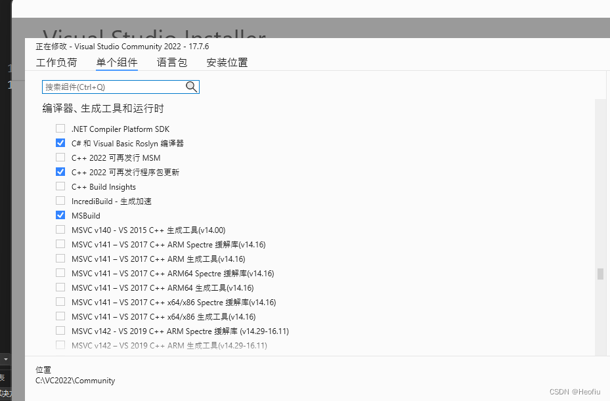The image size is (610, 401).
Task: Check MSVC v141 ARM64 Spectre 缓解库
Action: tap(60, 272)
